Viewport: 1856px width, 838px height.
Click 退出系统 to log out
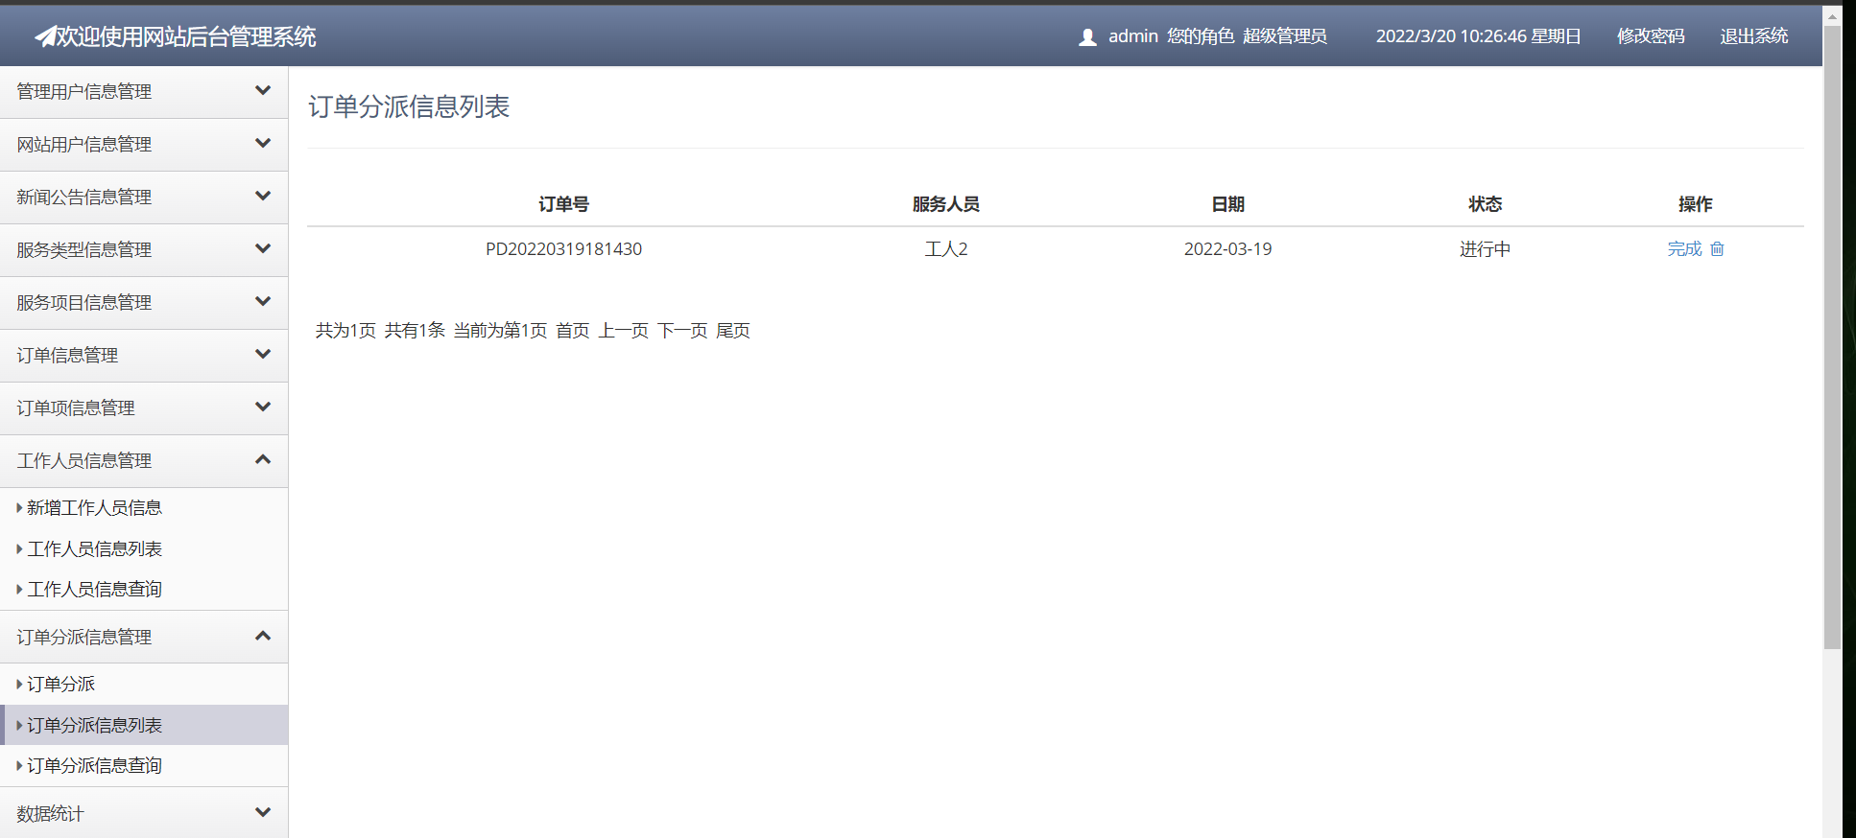click(1754, 36)
